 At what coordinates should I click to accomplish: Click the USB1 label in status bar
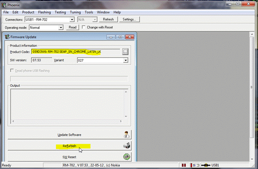pyautogui.click(x=215, y=165)
